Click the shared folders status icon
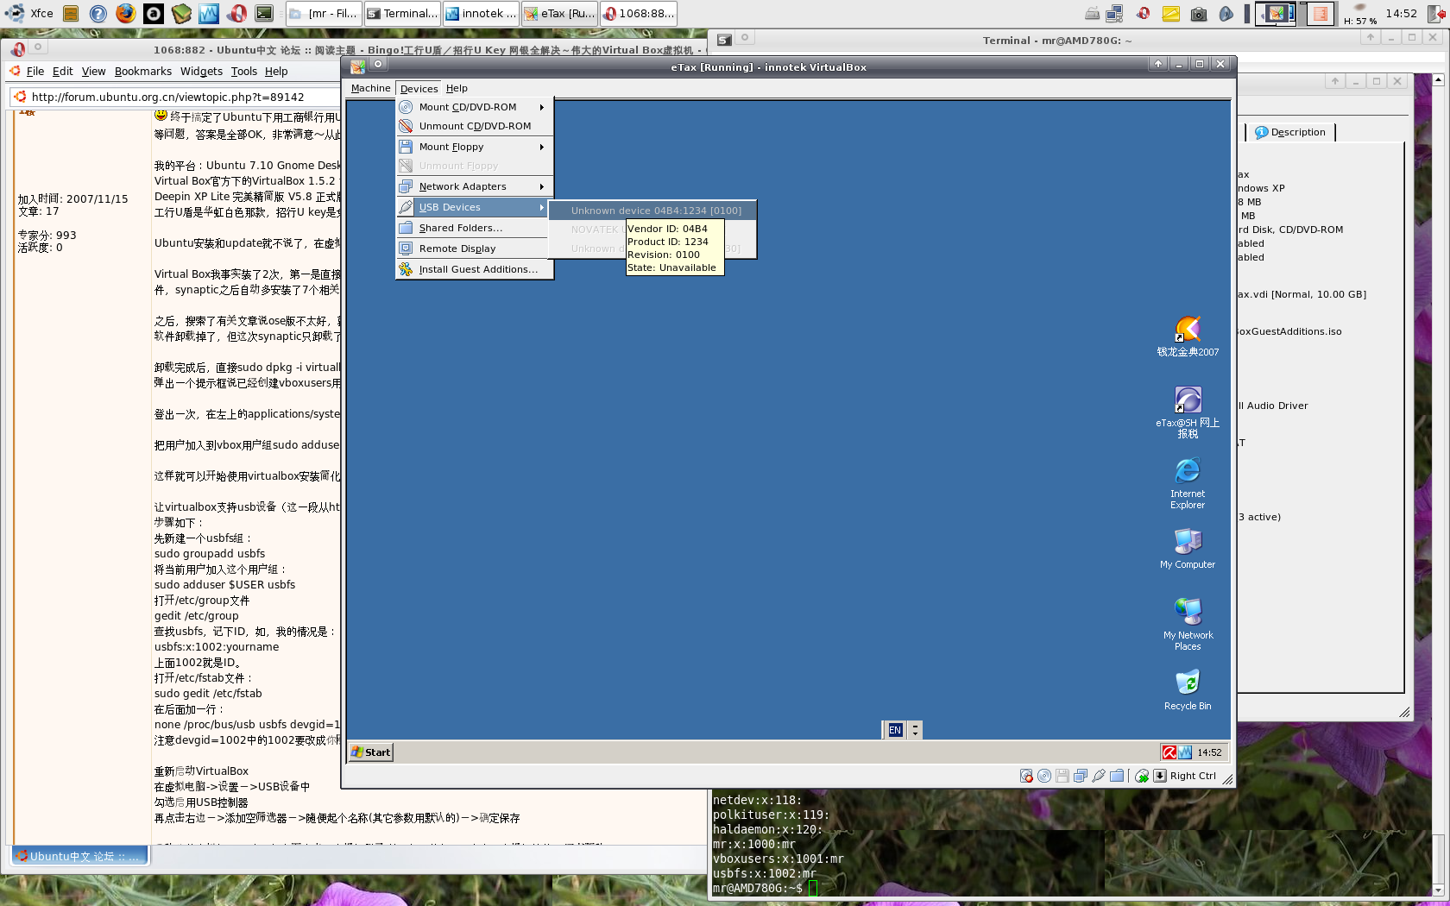This screenshot has height=906, width=1450. pos(1117,776)
